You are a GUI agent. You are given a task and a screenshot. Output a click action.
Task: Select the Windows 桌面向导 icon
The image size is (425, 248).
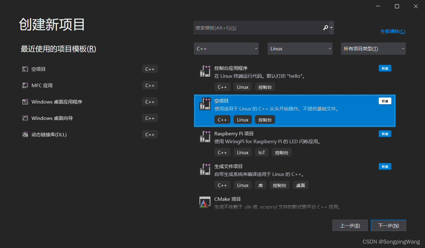point(25,118)
